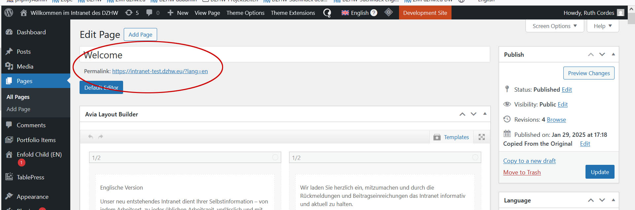Open Enfold Child (EN) theme menu
This screenshot has height=210, width=635.
coord(39,155)
